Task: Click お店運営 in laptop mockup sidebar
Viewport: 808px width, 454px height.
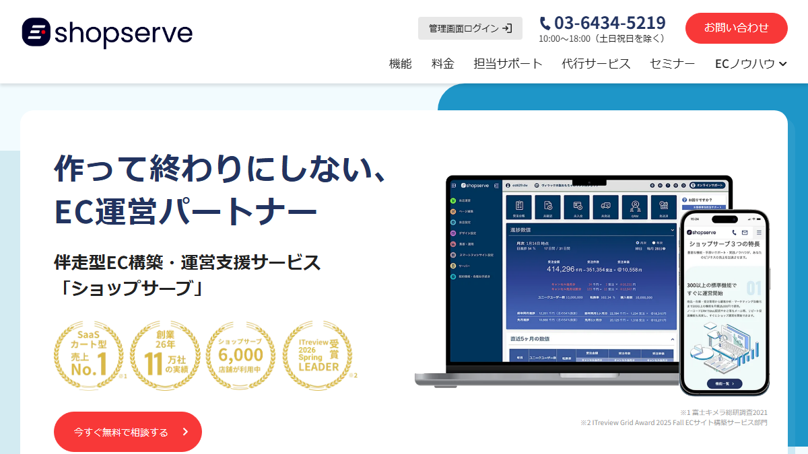Action: 461,200
